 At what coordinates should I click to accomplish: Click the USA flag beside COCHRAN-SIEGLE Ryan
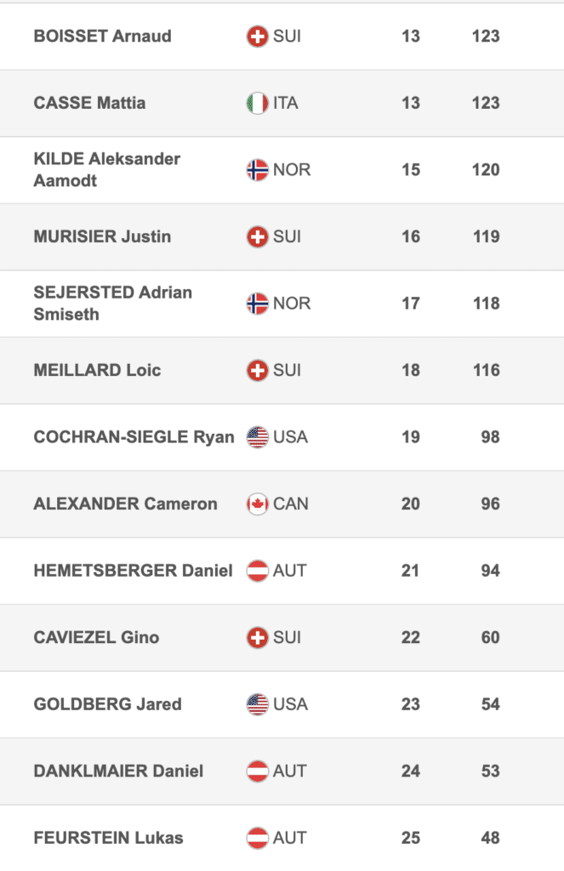257,437
